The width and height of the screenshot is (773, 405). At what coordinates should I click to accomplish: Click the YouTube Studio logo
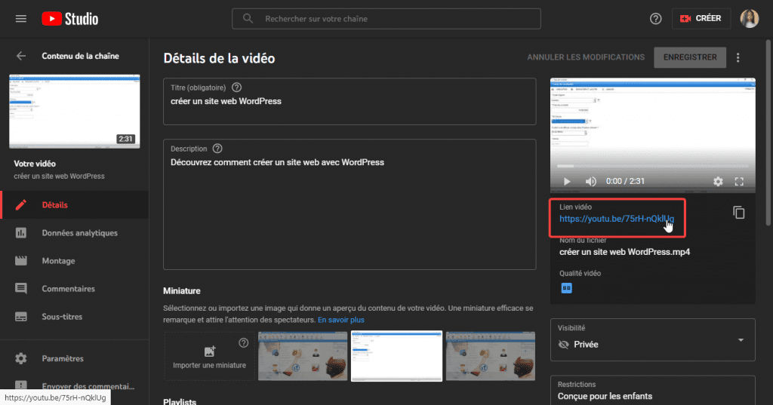70,19
